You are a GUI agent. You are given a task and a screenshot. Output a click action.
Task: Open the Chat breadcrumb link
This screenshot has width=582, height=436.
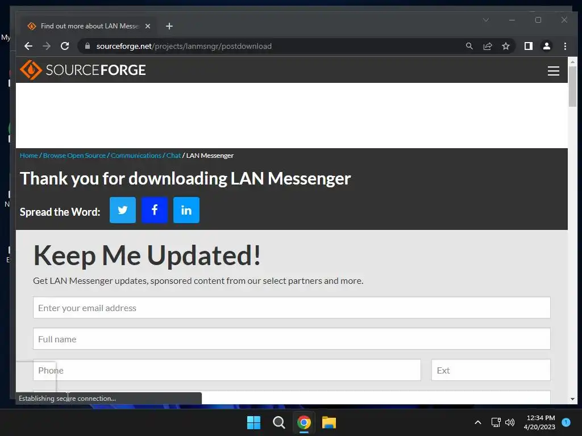click(173, 156)
